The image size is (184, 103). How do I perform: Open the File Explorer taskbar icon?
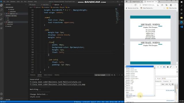pyautogui.click(x=181, y=18)
